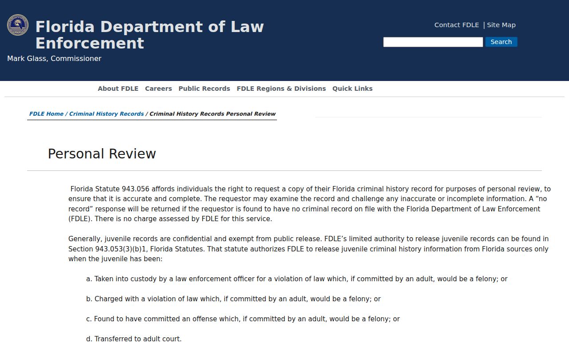Click the FDLE seal logo icon

[x=18, y=25]
